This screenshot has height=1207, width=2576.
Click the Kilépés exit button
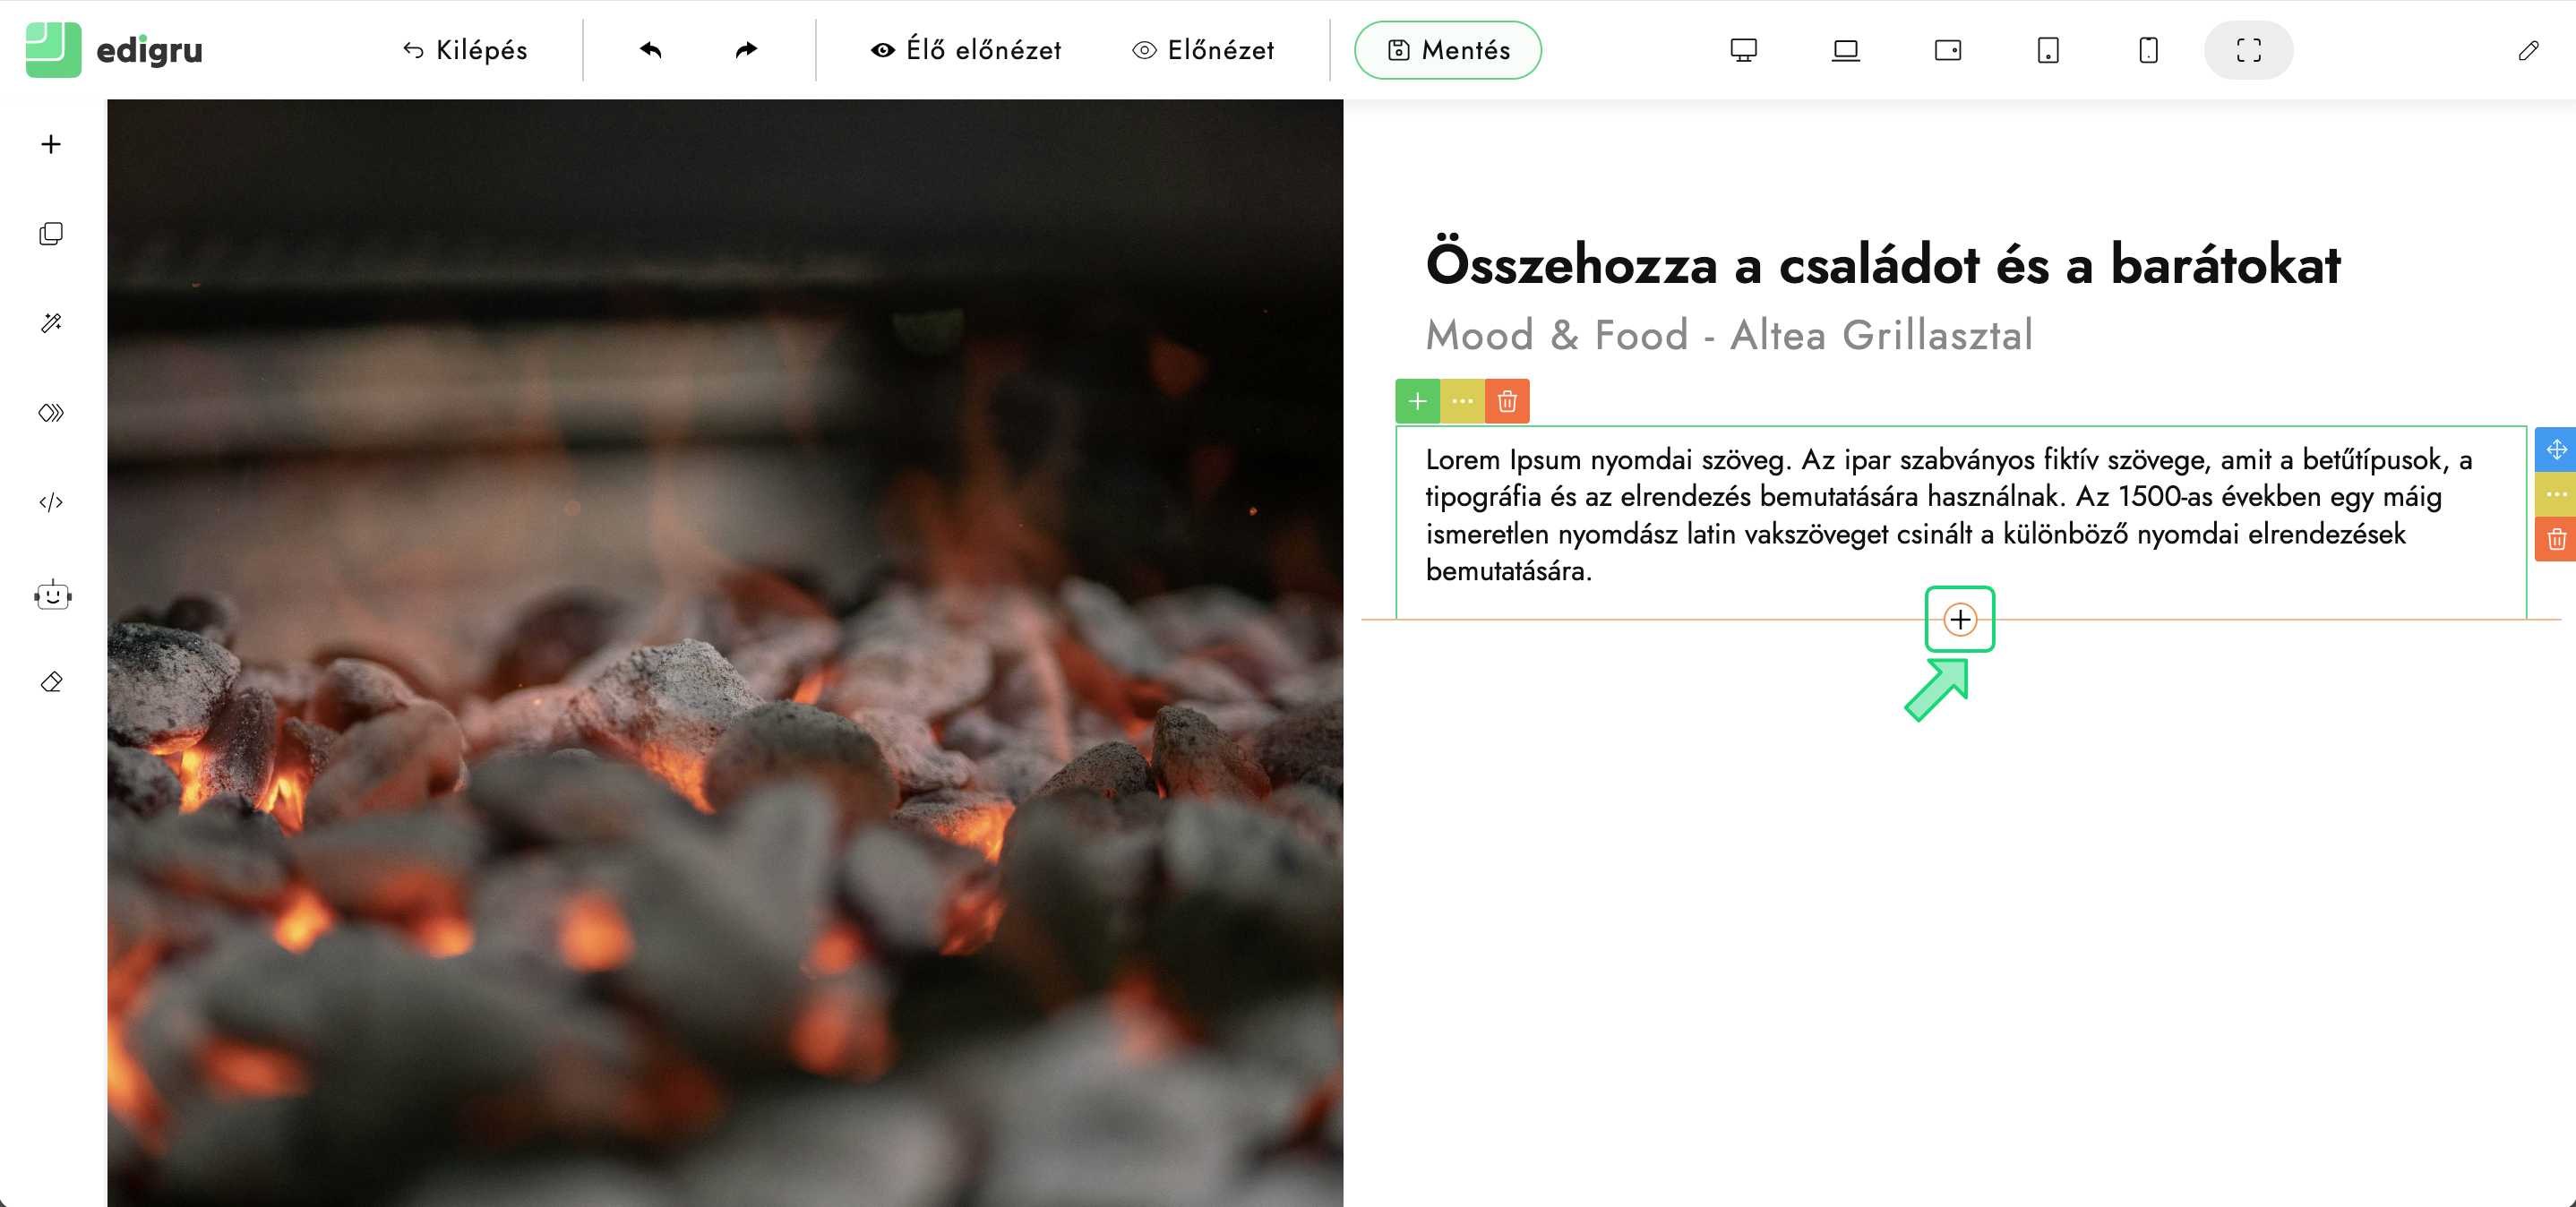(x=465, y=50)
